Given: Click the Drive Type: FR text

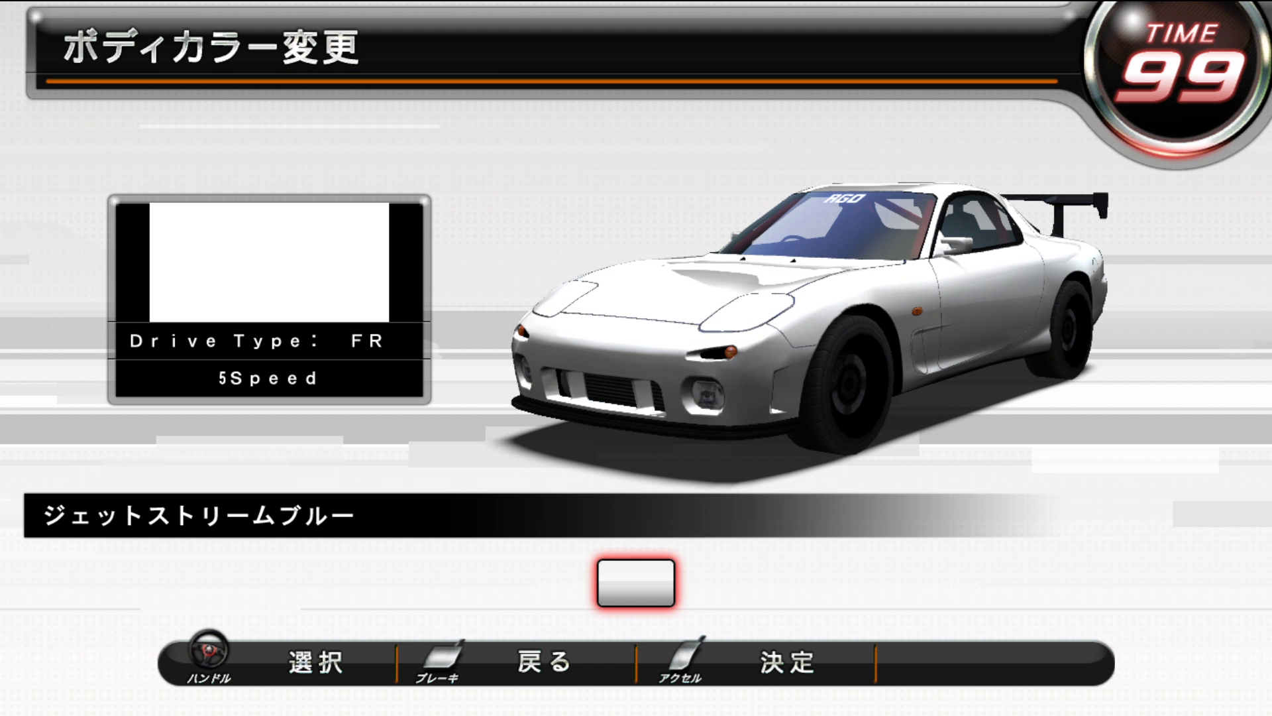Looking at the screenshot, I should pos(257,341).
